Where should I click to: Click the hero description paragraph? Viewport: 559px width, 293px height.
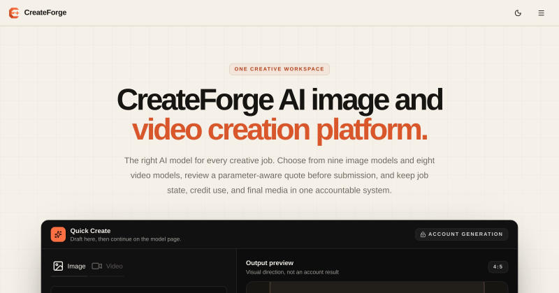coord(279,175)
